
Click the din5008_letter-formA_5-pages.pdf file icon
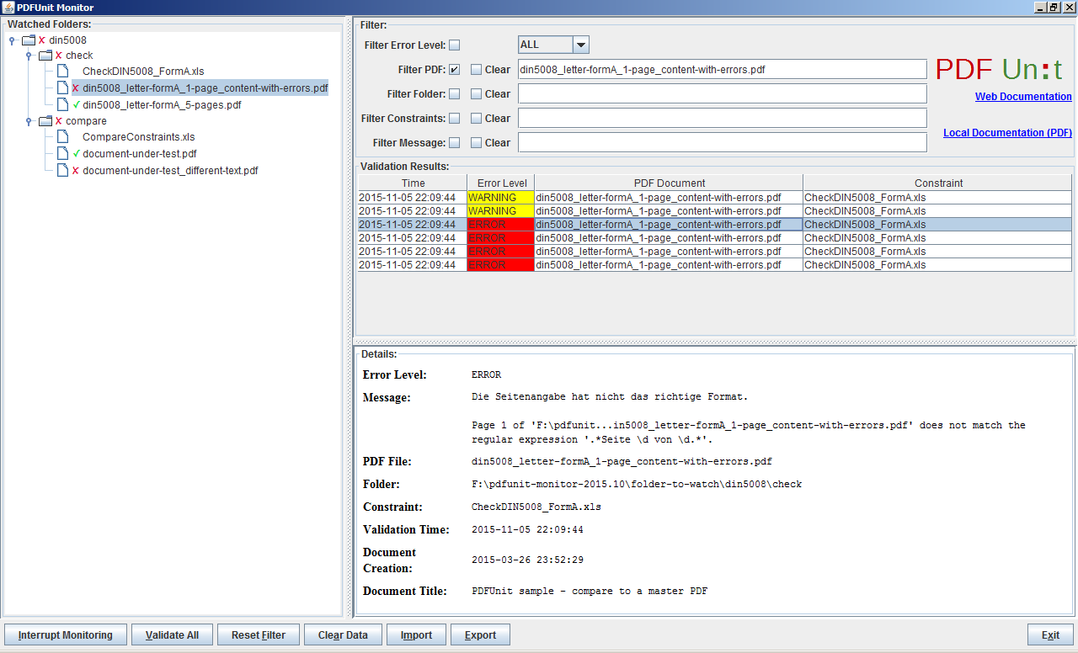pyautogui.click(x=62, y=105)
